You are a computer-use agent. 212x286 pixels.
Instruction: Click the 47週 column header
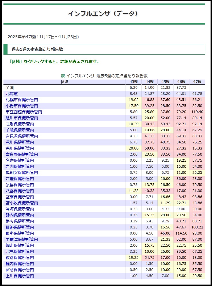click(197, 82)
